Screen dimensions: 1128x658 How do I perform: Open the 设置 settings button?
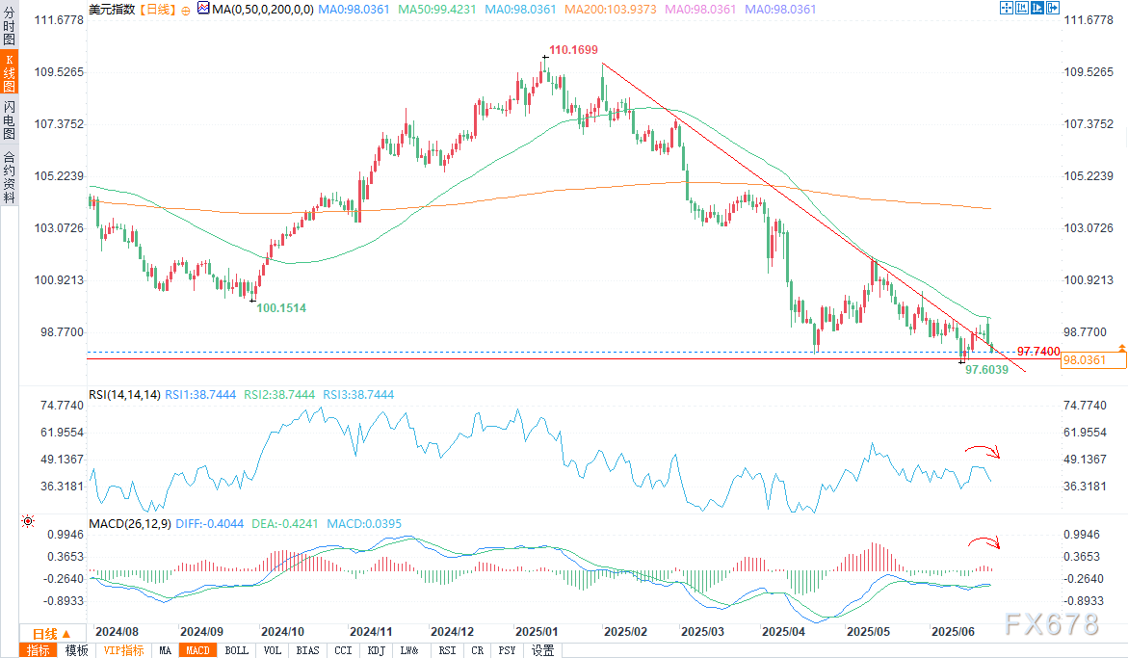[x=543, y=650]
